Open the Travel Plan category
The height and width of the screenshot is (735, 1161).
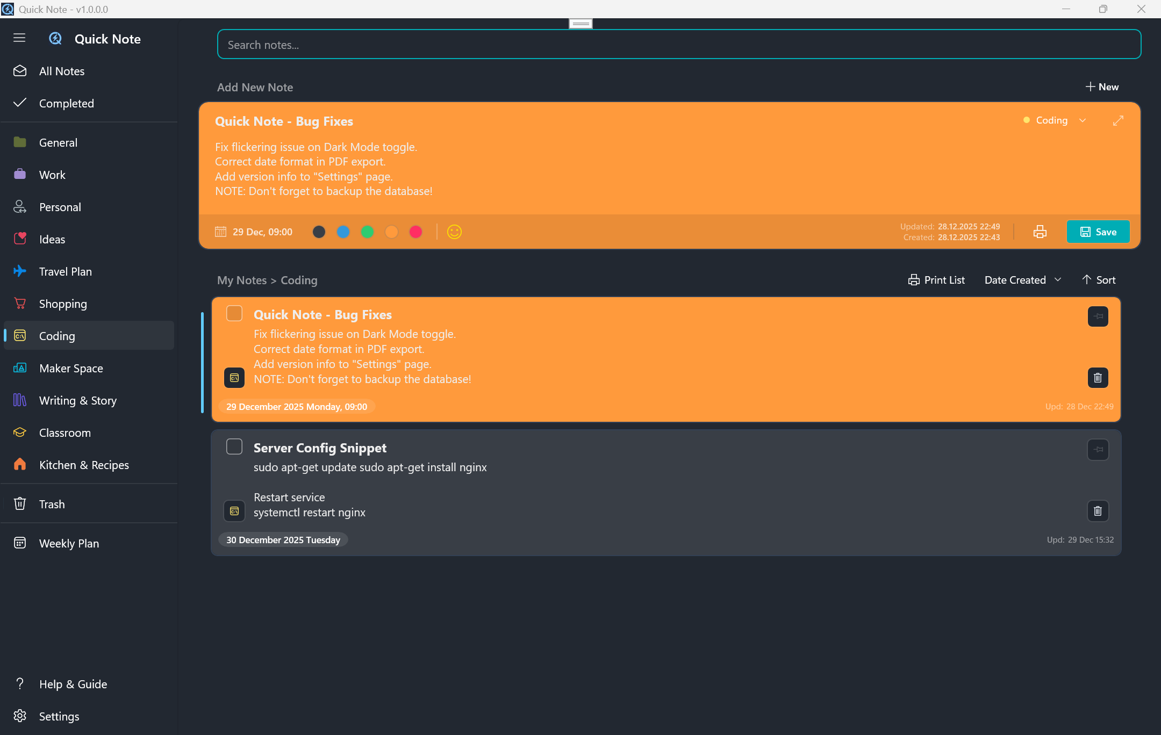point(66,271)
